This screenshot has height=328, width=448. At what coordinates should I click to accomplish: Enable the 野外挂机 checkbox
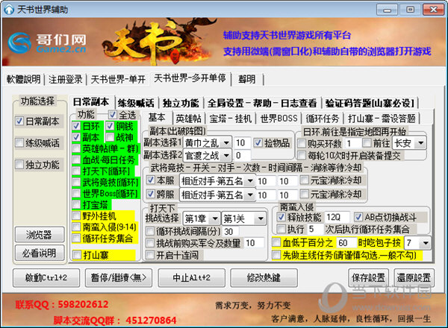[76, 215]
